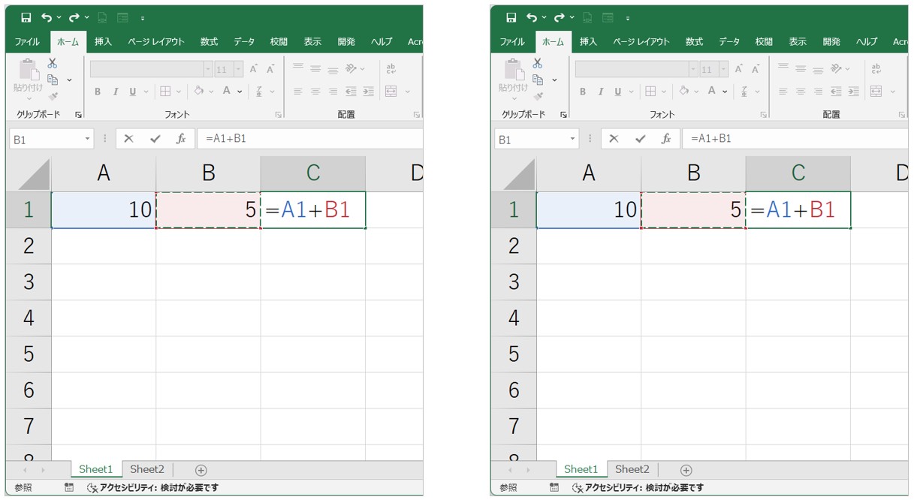The image size is (914, 500).
Task: Click the Copy icon in left window
Action: (53, 80)
